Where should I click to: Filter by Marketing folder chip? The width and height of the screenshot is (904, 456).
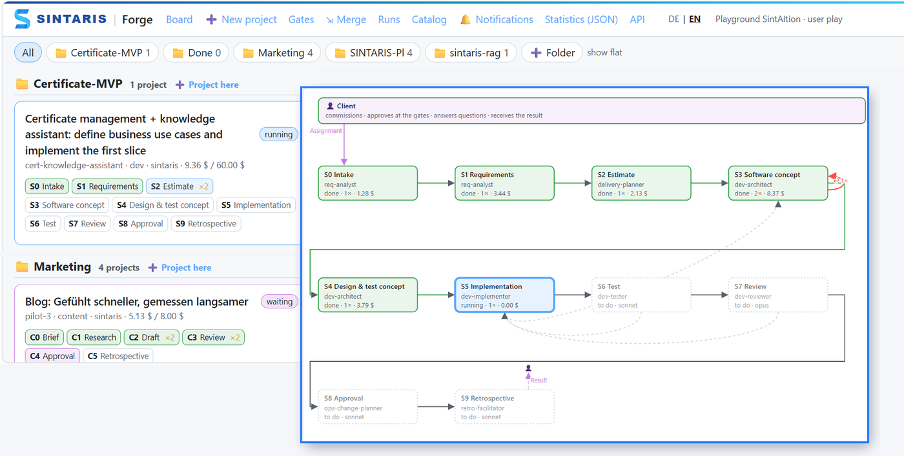click(x=277, y=53)
